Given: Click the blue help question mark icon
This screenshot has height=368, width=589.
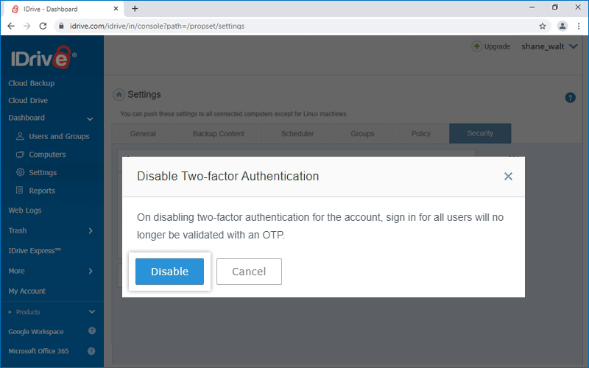Looking at the screenshot, I should pyautogui.click(x=570, y=98).
